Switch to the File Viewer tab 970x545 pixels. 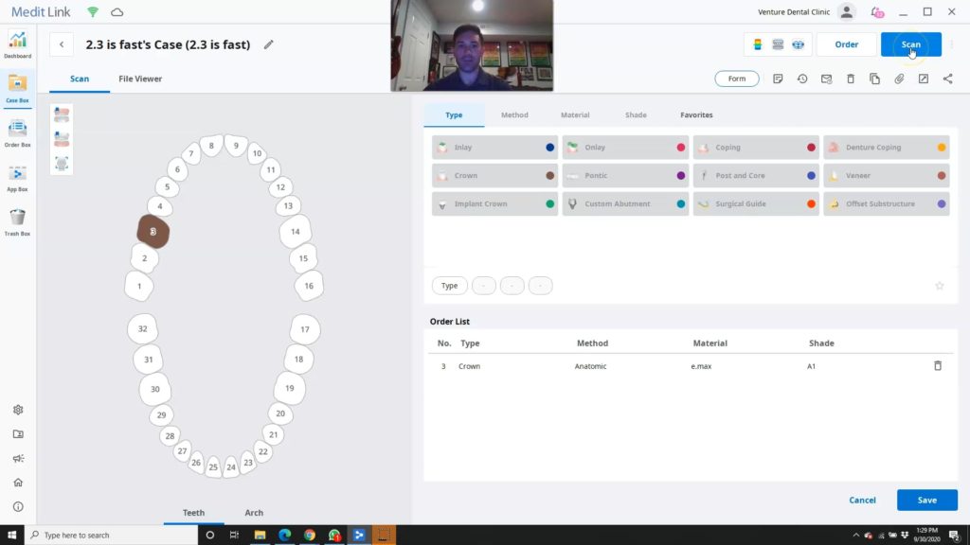(x=140, y=79)
